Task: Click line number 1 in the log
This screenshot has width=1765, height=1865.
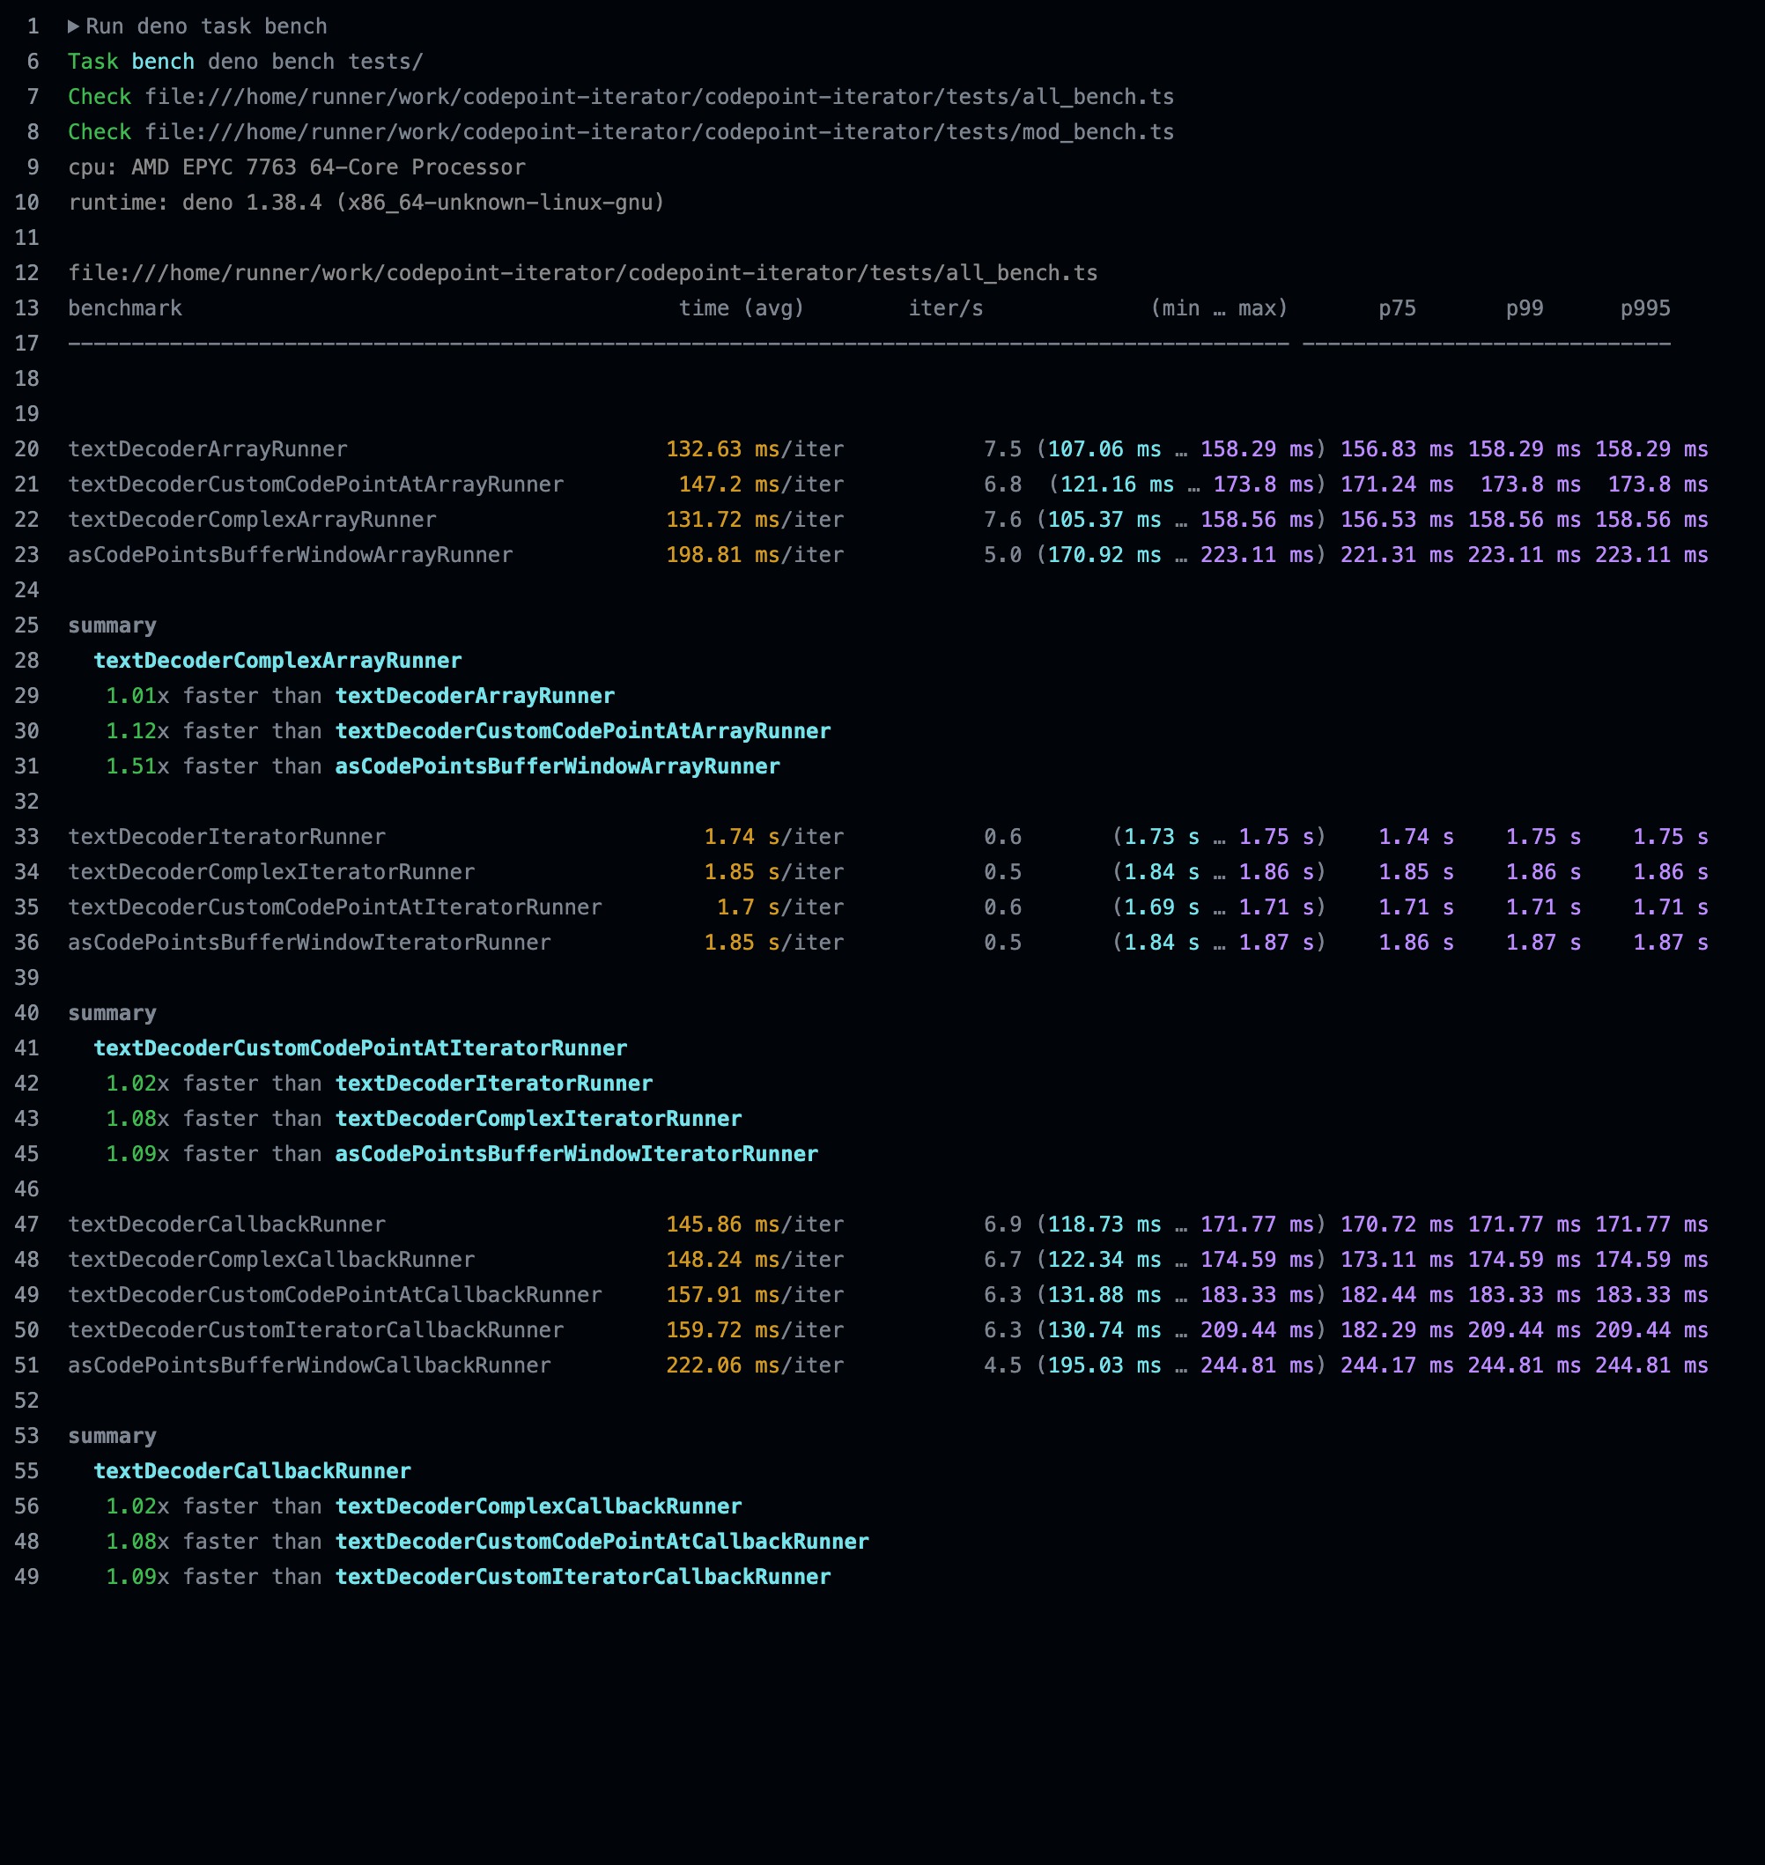Action: point(33,26)
